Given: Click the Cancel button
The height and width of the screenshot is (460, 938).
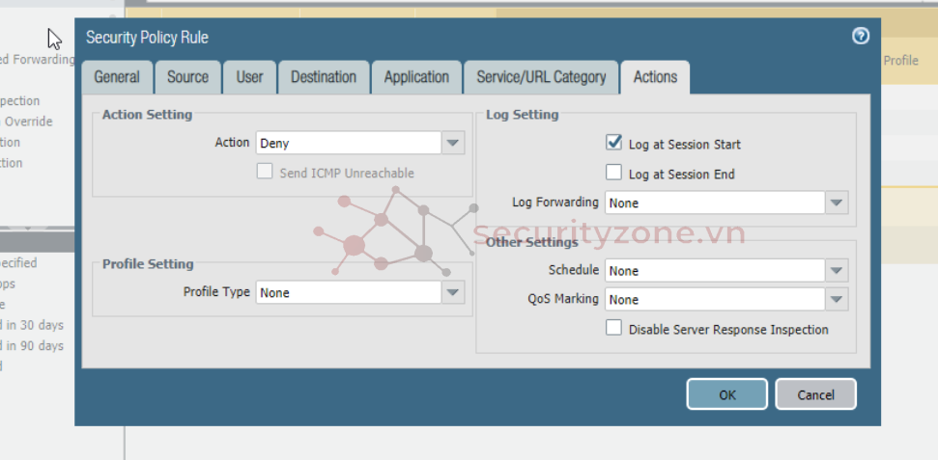Looking at the screenshot, I should [815, 394].
